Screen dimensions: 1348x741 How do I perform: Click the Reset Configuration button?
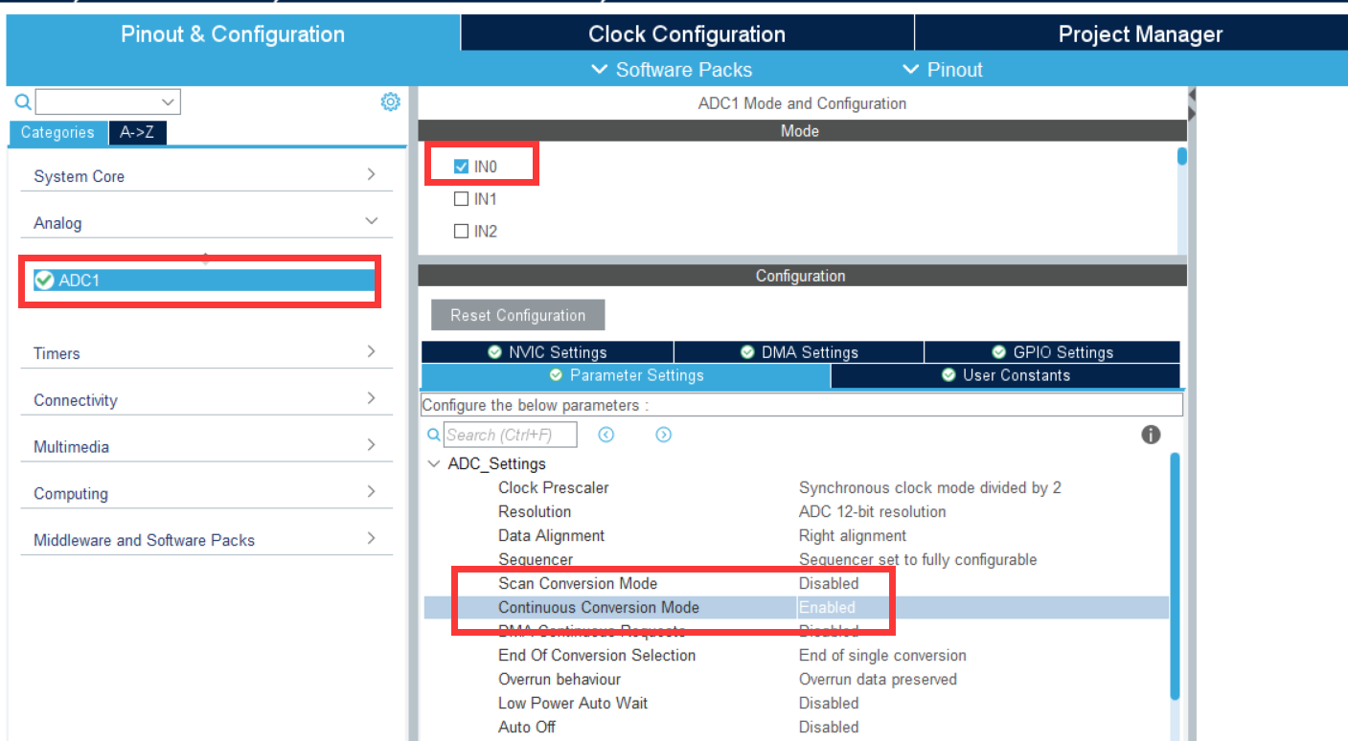click(x=517, y=315)
